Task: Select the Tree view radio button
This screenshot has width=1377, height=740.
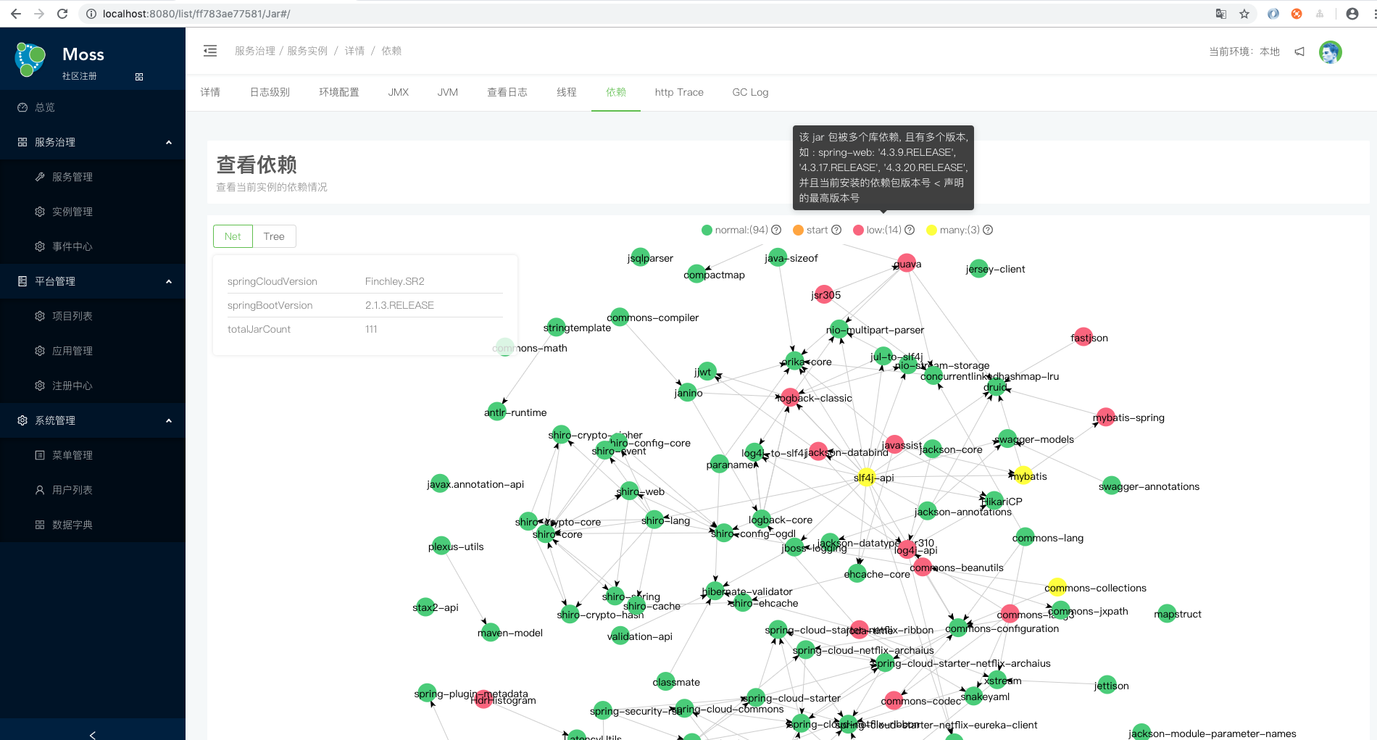Action: tap(274, 236)
